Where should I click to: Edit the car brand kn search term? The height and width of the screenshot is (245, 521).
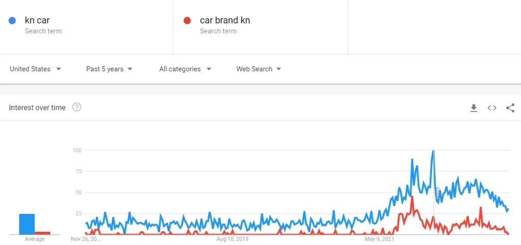click(x=225, y=21)
